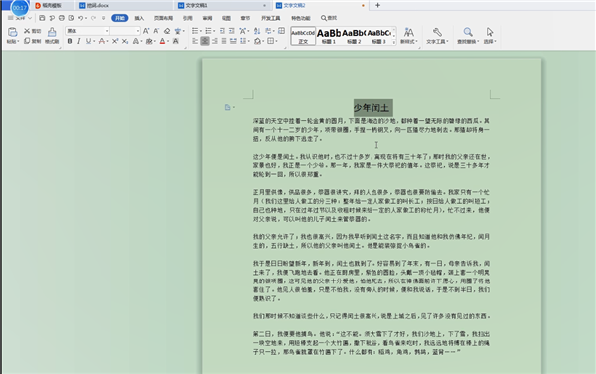Open the font size dropdown

[138, 31]
